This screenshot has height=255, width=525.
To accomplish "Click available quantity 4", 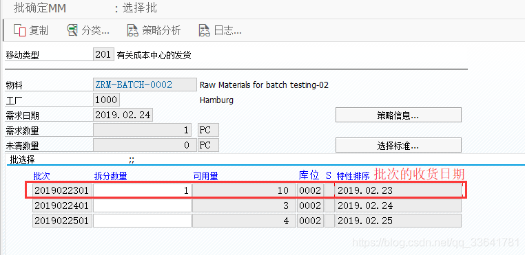I will [244, 221].
